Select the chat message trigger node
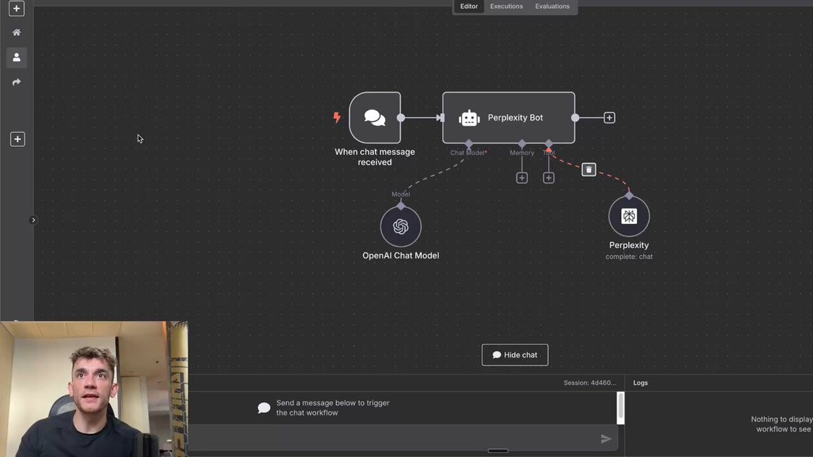 point(375,118)
